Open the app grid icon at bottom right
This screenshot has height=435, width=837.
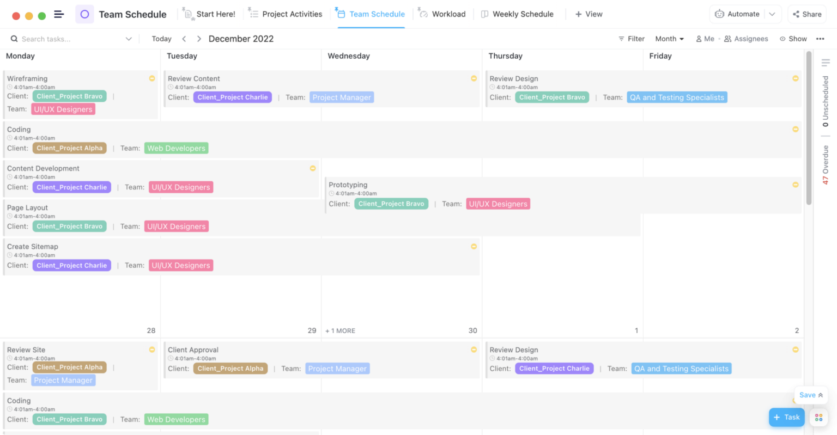(818, 417)
